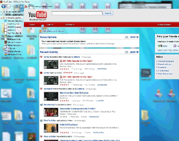Image resolution: width=179 pixels, height=141 pixels.
Task: Click the first SliK video thumbnail
Action: click(x=51, y=64)
